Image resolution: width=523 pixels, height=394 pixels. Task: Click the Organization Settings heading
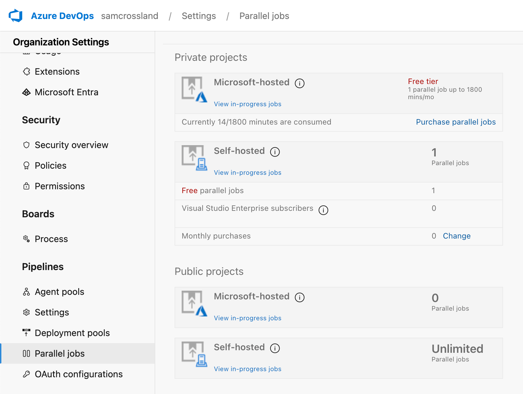click(x=61, y=42)
